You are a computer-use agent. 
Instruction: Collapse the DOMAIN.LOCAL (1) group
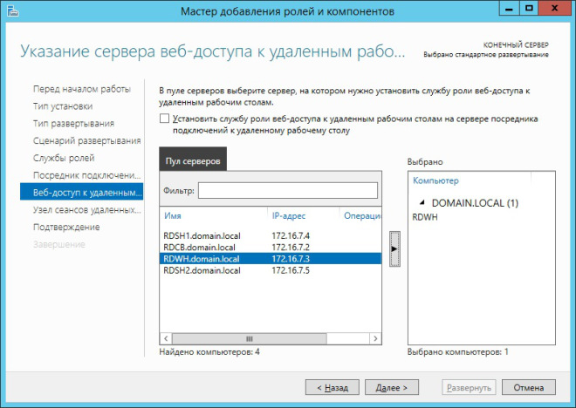[420, 202]
